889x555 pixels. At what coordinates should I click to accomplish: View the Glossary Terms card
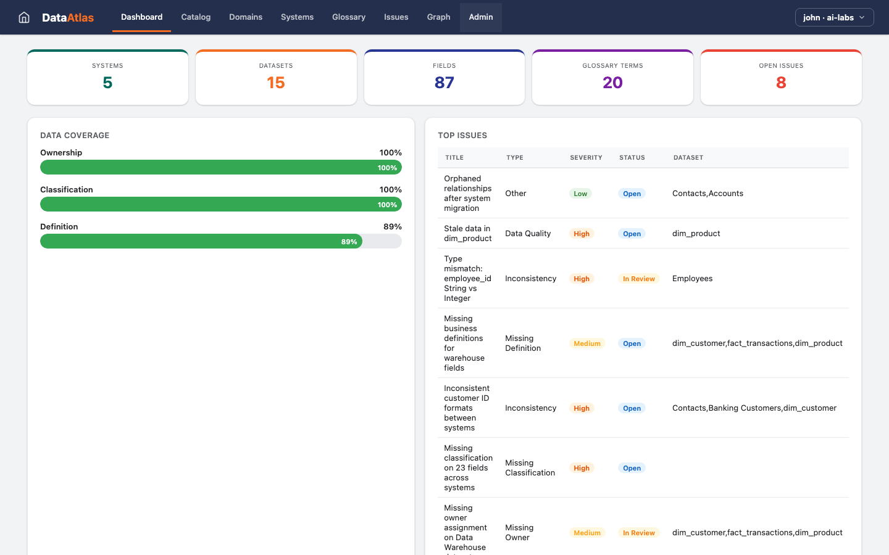click(x=612, y=76)
